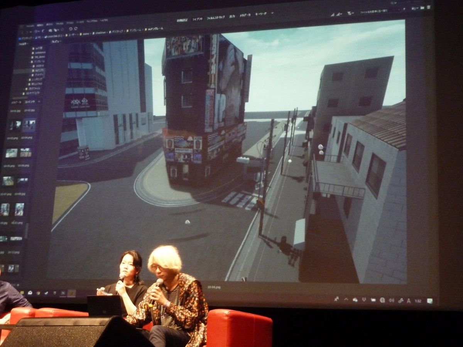Select the 3Dオブジェクト folder in tree

click(x=31, y=93)
